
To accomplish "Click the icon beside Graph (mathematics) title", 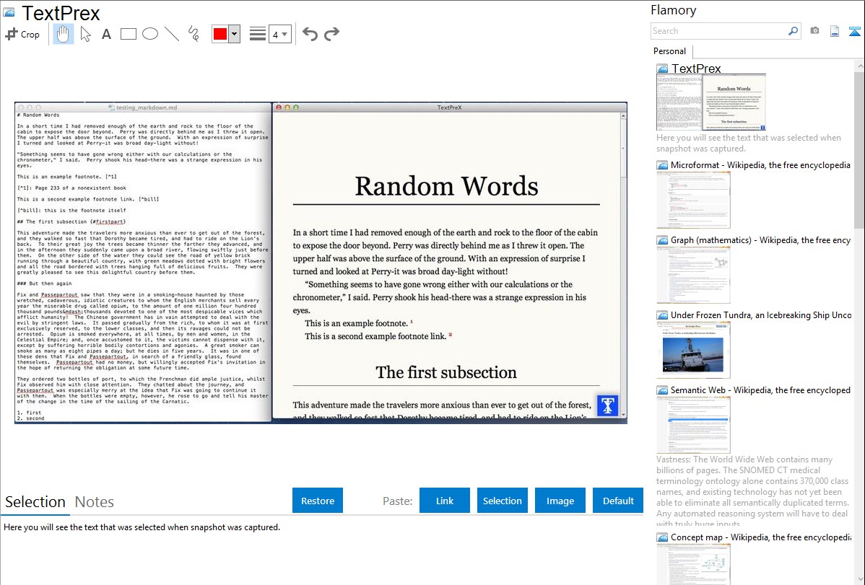I will point(662,240).
